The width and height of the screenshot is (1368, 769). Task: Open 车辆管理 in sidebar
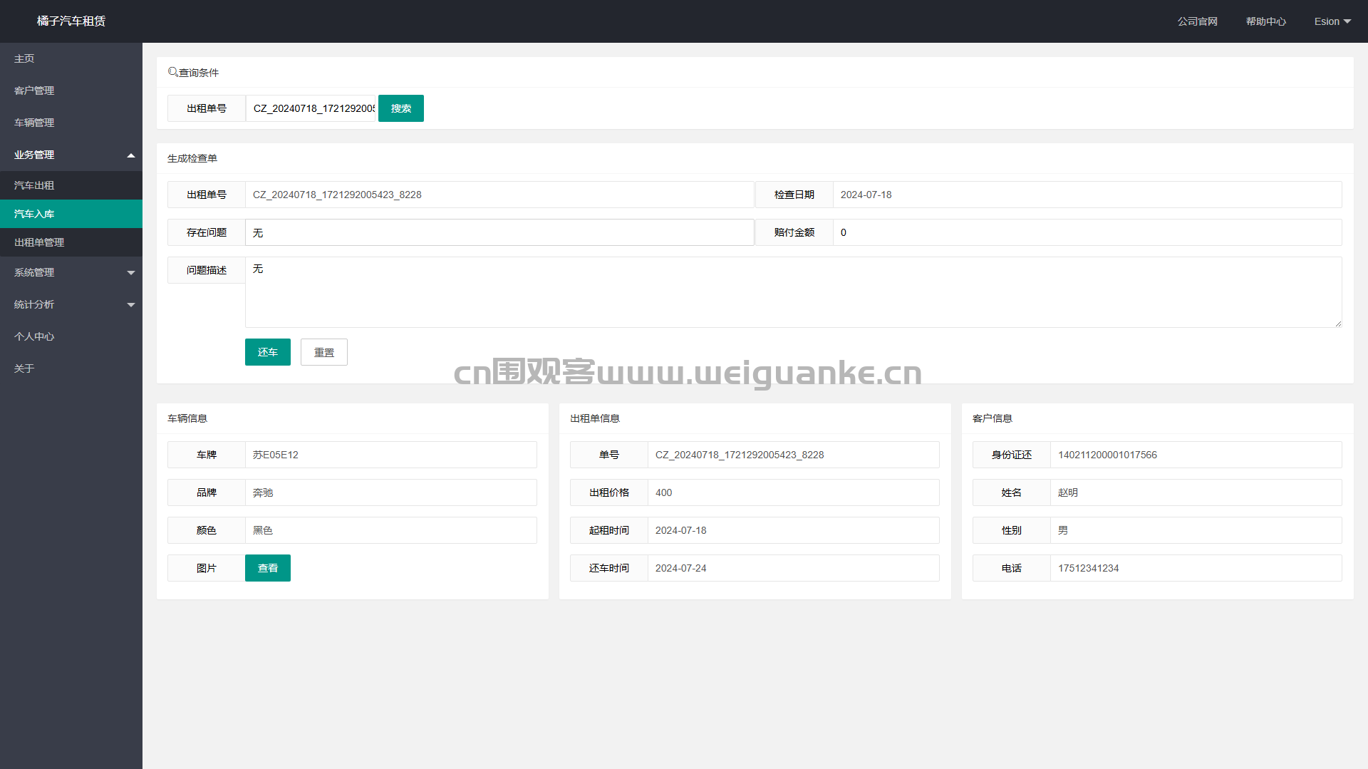[34, 123]
